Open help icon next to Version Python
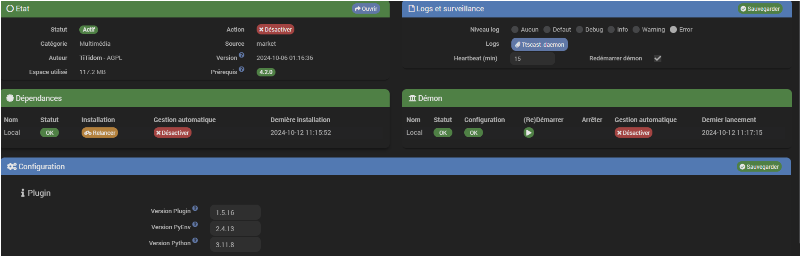The image size is (801, 257). [195, 240]
